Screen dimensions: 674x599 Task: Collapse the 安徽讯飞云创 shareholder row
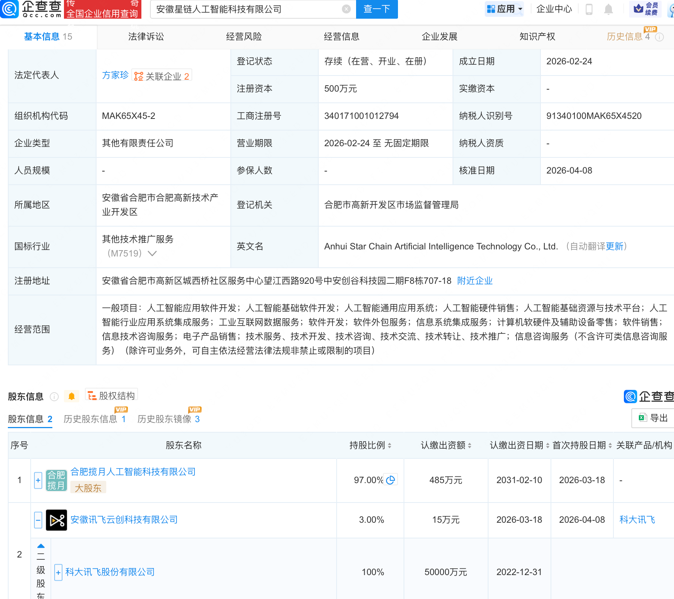(38, 520)
